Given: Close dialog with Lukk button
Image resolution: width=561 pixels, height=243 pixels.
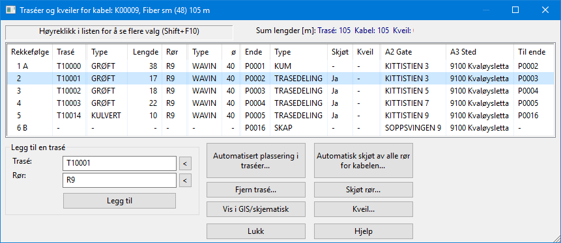Looking at the screenshot, I should pos(256,231).
